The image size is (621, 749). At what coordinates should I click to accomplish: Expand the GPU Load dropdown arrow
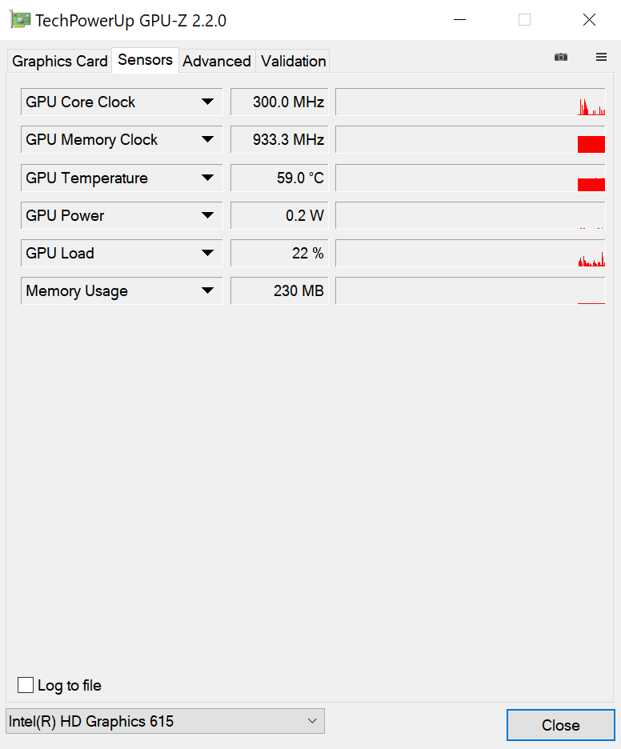coord(207,253)
